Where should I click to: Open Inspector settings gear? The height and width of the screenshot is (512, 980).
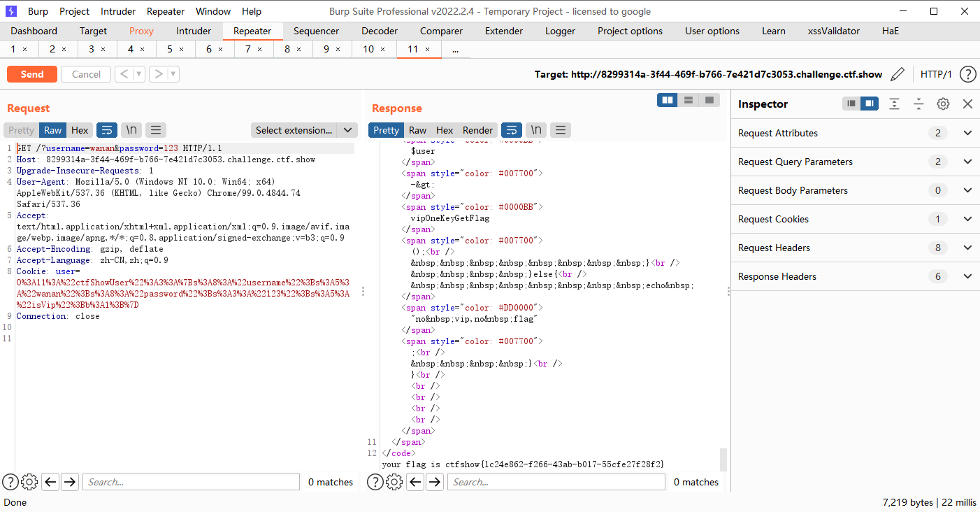(943, 104)
